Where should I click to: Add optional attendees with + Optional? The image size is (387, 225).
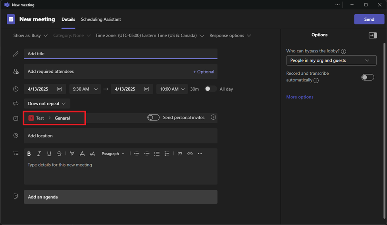pyautogui.click(x=204, y=72)
